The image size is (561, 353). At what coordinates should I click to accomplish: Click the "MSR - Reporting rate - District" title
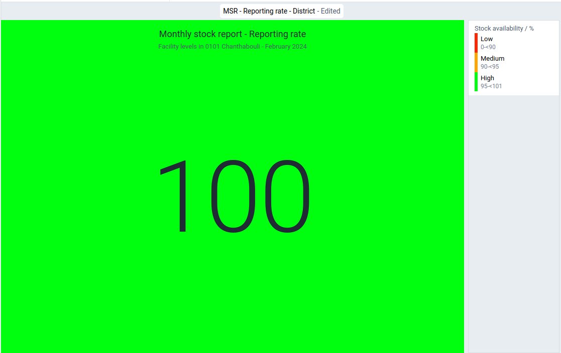tap(269, 11)
